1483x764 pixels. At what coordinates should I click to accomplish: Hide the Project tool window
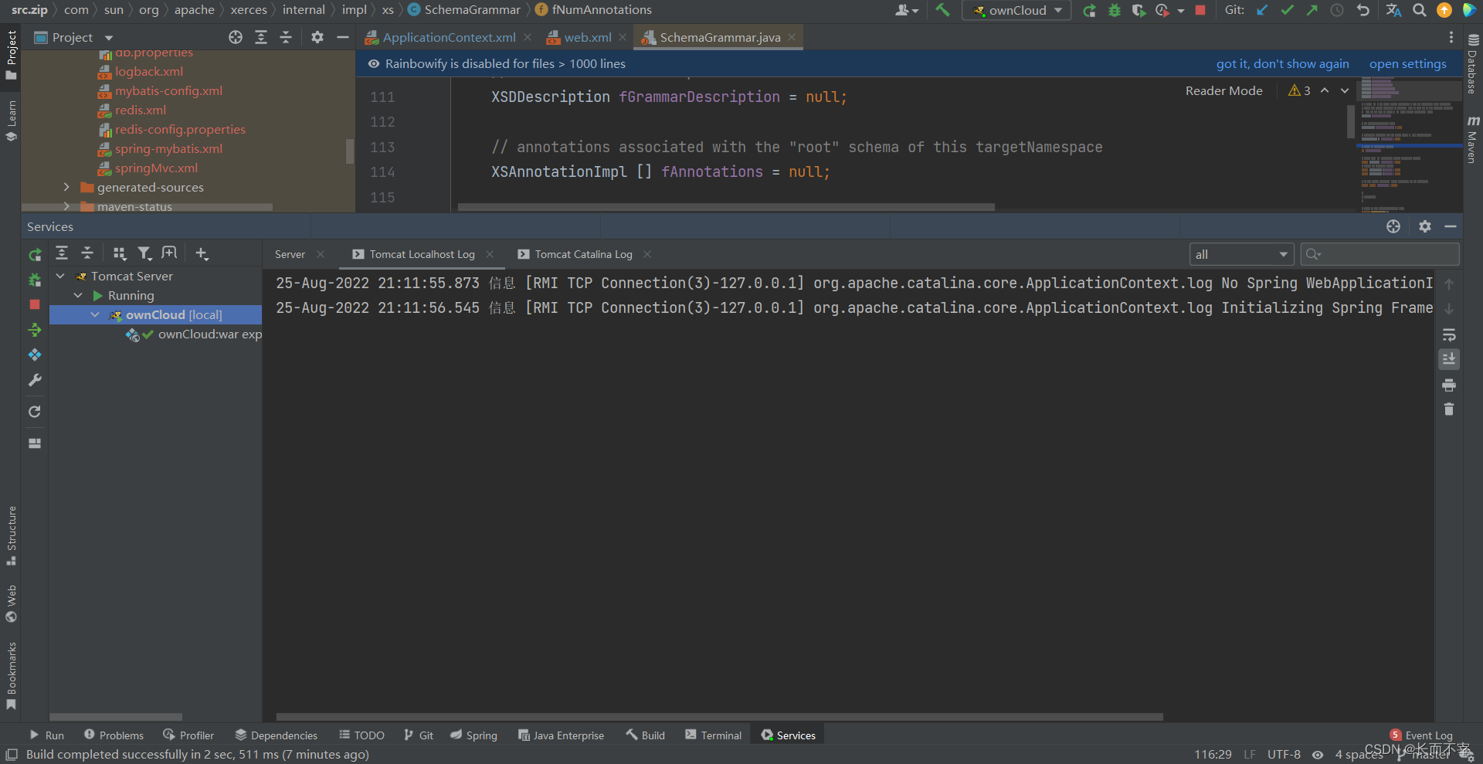pyautogui.click(x=343, y=37)
